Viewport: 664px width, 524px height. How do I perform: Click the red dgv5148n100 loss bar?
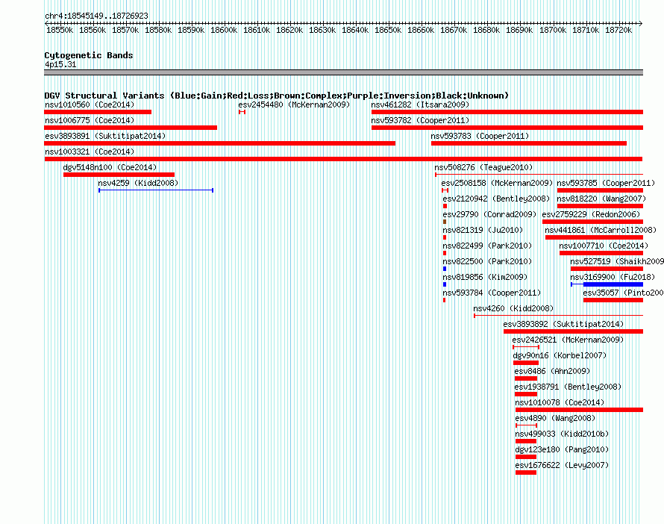pyautogui.click(x=119, y=175)
